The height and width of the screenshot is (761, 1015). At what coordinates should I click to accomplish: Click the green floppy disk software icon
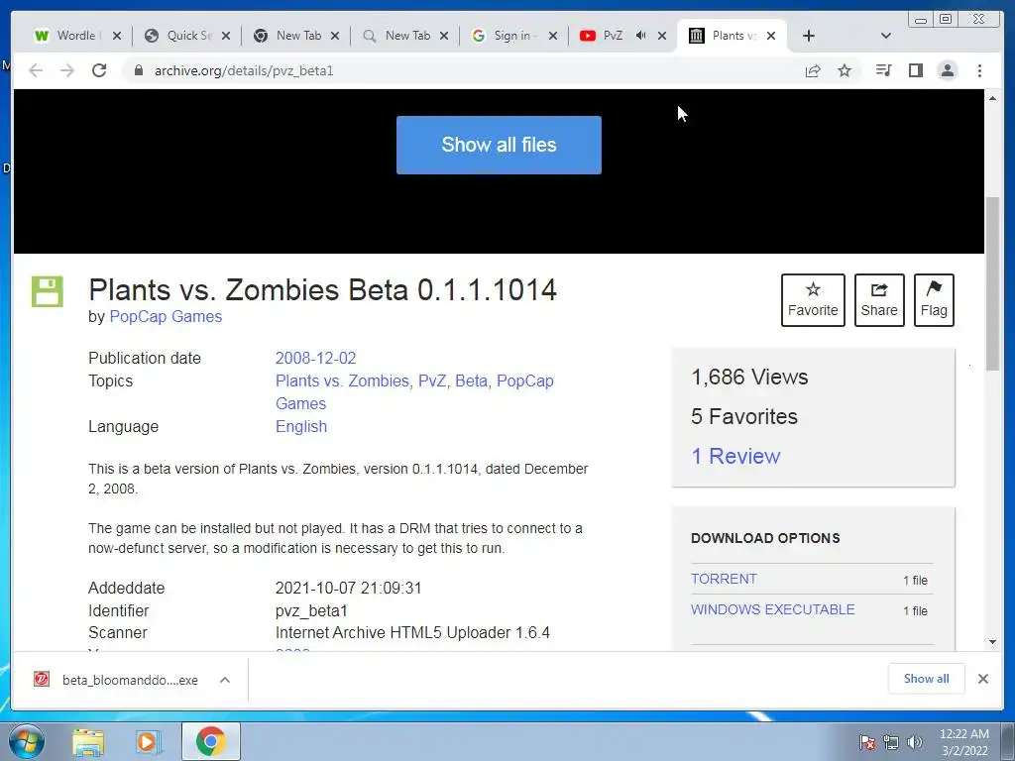pyautogui.click(x=48, y=291)
